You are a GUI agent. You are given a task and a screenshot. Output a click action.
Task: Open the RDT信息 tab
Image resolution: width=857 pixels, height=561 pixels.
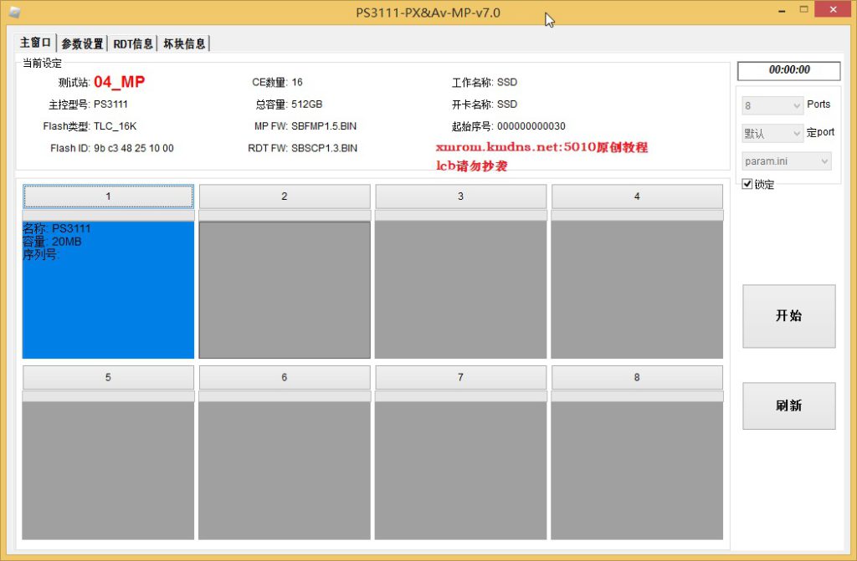[x=133, y=43]
